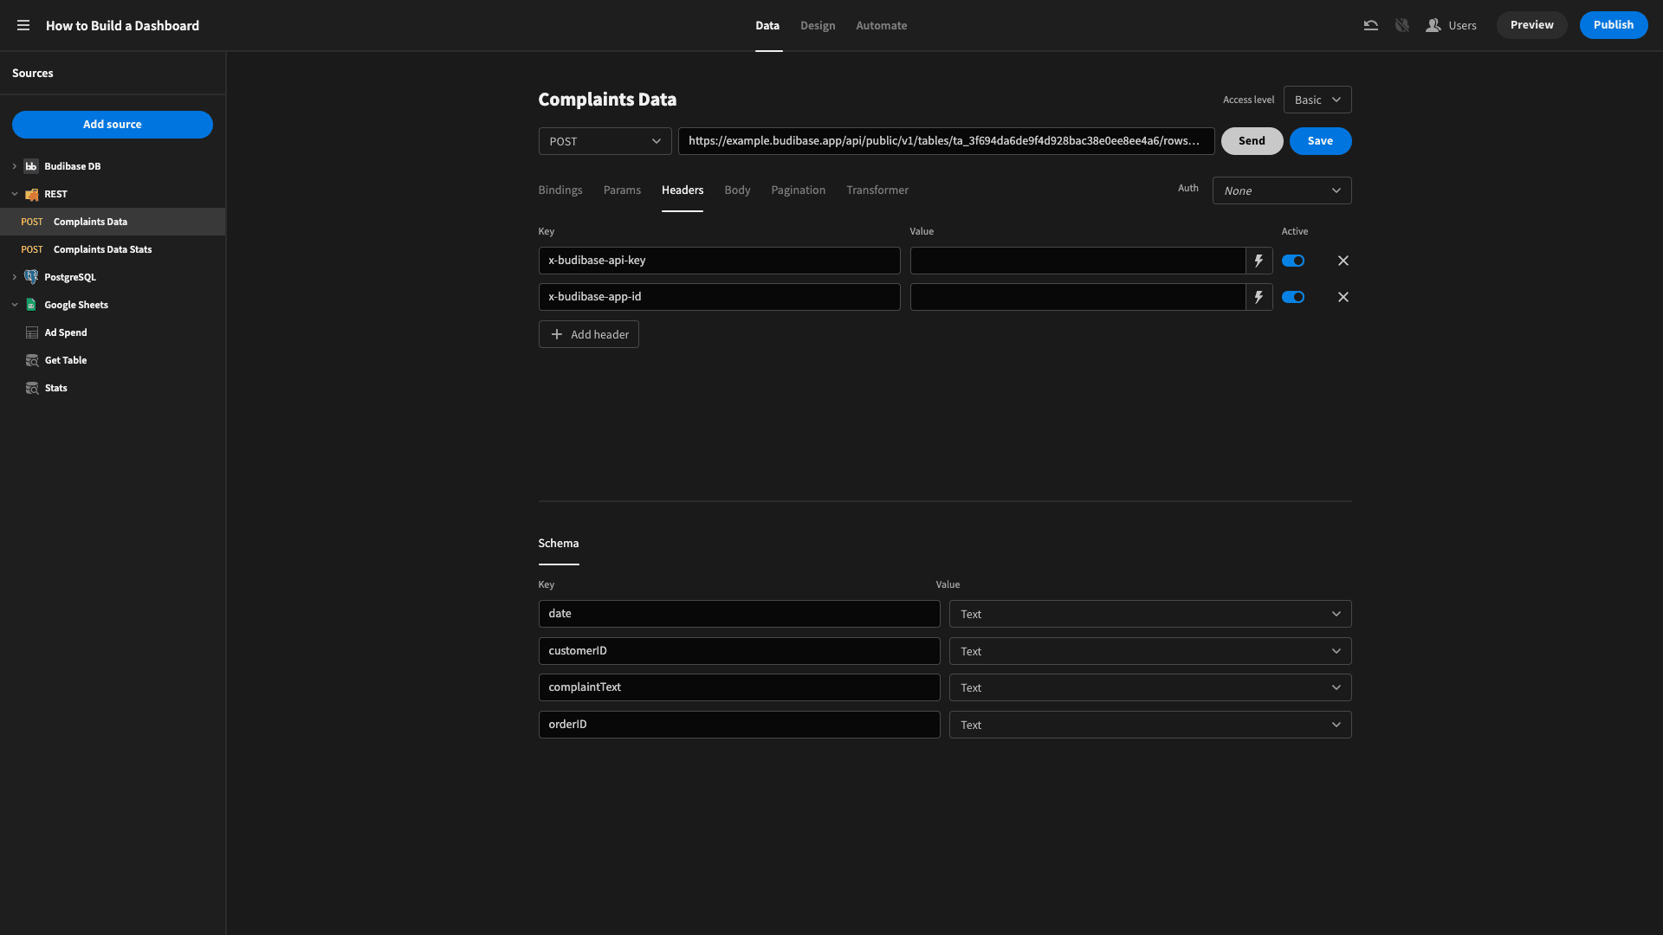Toggle active switch for x-budibase-app-id header
Screen dimensions: 1663x935
point(1293,297)
